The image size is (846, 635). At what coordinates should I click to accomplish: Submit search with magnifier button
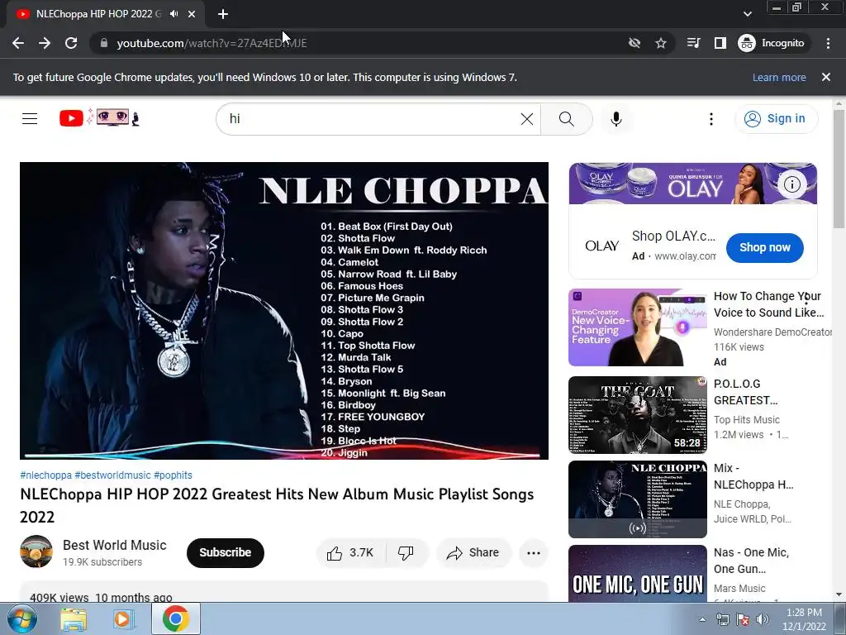(x=567, y=119)
